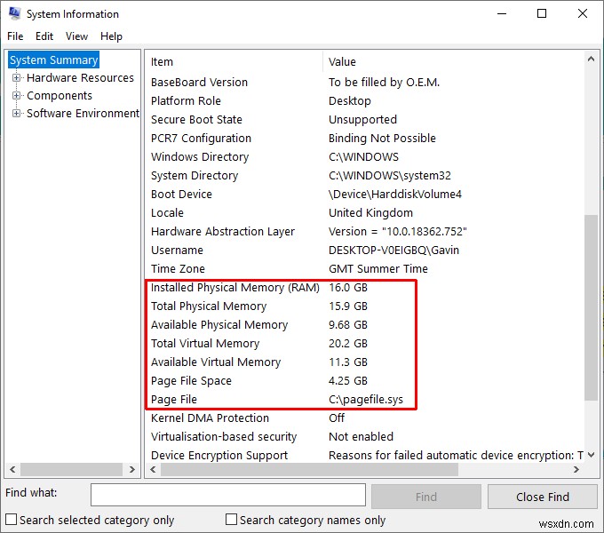This screenshot has width=604, height=533.
Task: Click the Find button
Action: pyautogui.click(x=426, y=497)
